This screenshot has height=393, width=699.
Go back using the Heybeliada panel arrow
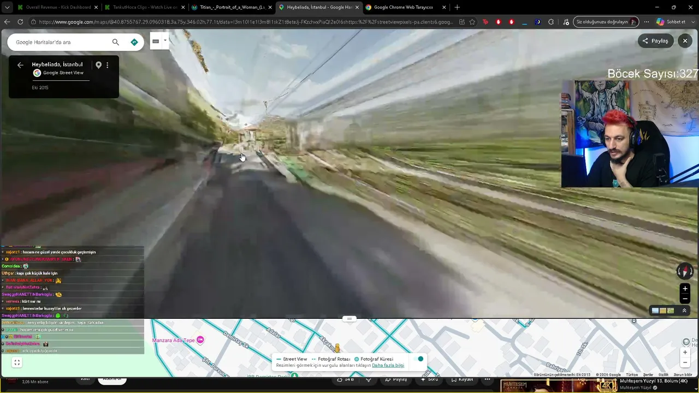pos(20,65)
